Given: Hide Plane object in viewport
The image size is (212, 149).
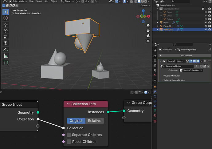Looking at the screenshot, I should coord(206,22).
